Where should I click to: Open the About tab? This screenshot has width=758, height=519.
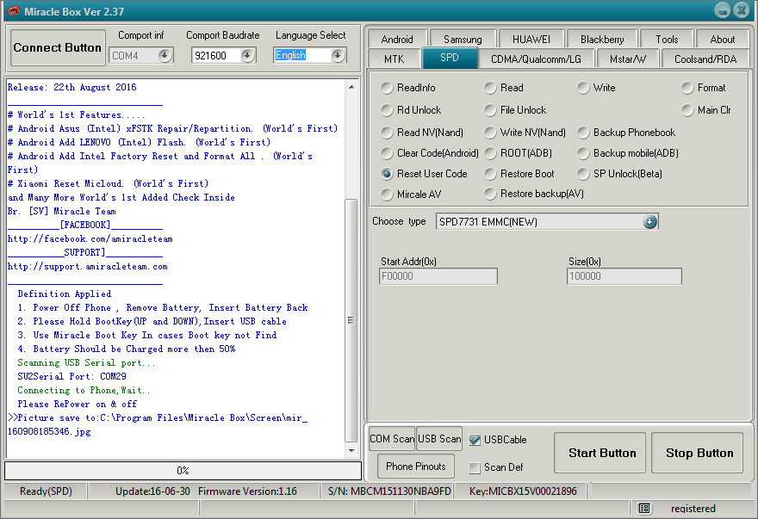[722, 39]
